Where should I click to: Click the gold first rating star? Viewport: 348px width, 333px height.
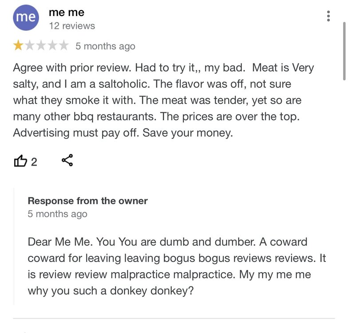click(x=18, y=46)
